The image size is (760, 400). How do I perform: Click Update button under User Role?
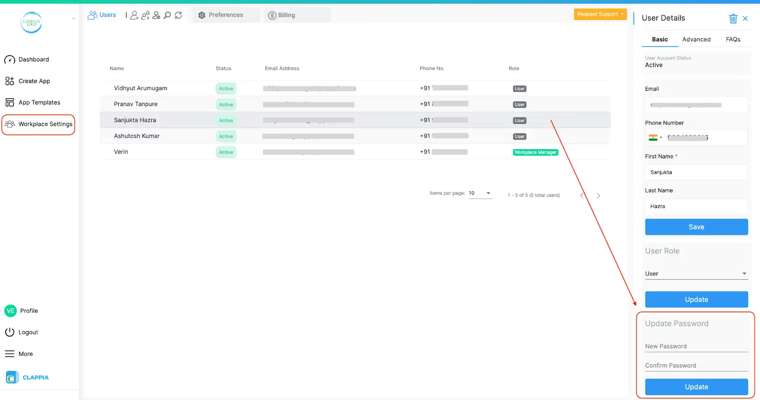(x=696, y=300)
